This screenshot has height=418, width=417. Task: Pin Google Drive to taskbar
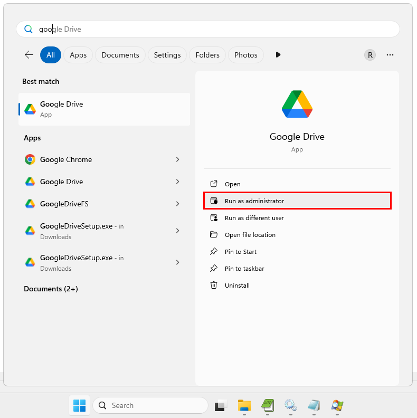click(x=244, y=269)
